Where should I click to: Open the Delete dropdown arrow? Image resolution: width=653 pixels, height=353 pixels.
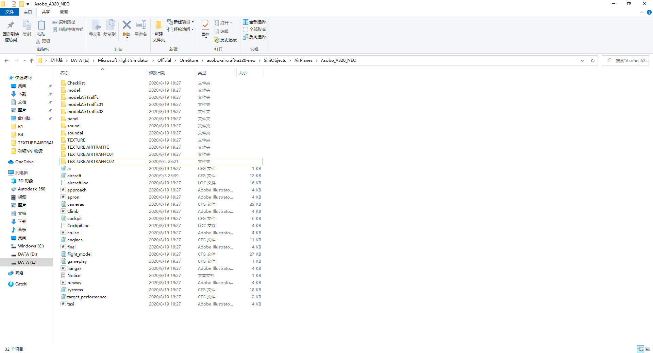pos(127,38)
